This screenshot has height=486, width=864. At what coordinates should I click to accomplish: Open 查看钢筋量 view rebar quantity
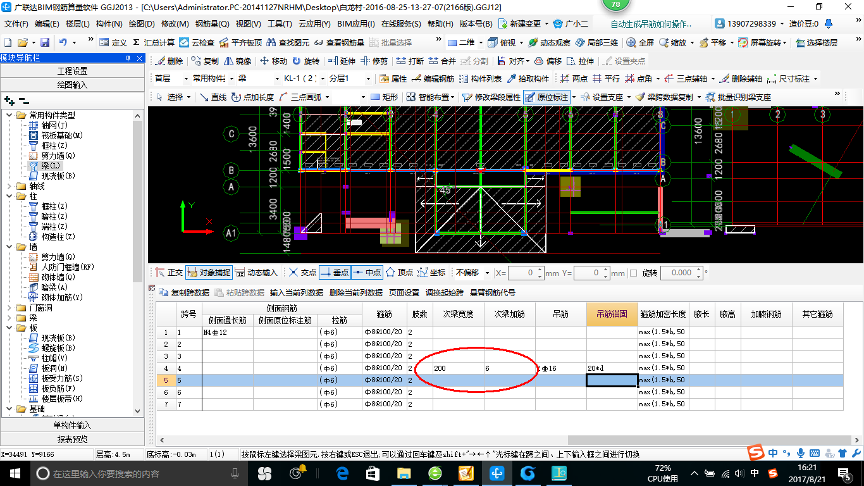(x=339, y=42)
